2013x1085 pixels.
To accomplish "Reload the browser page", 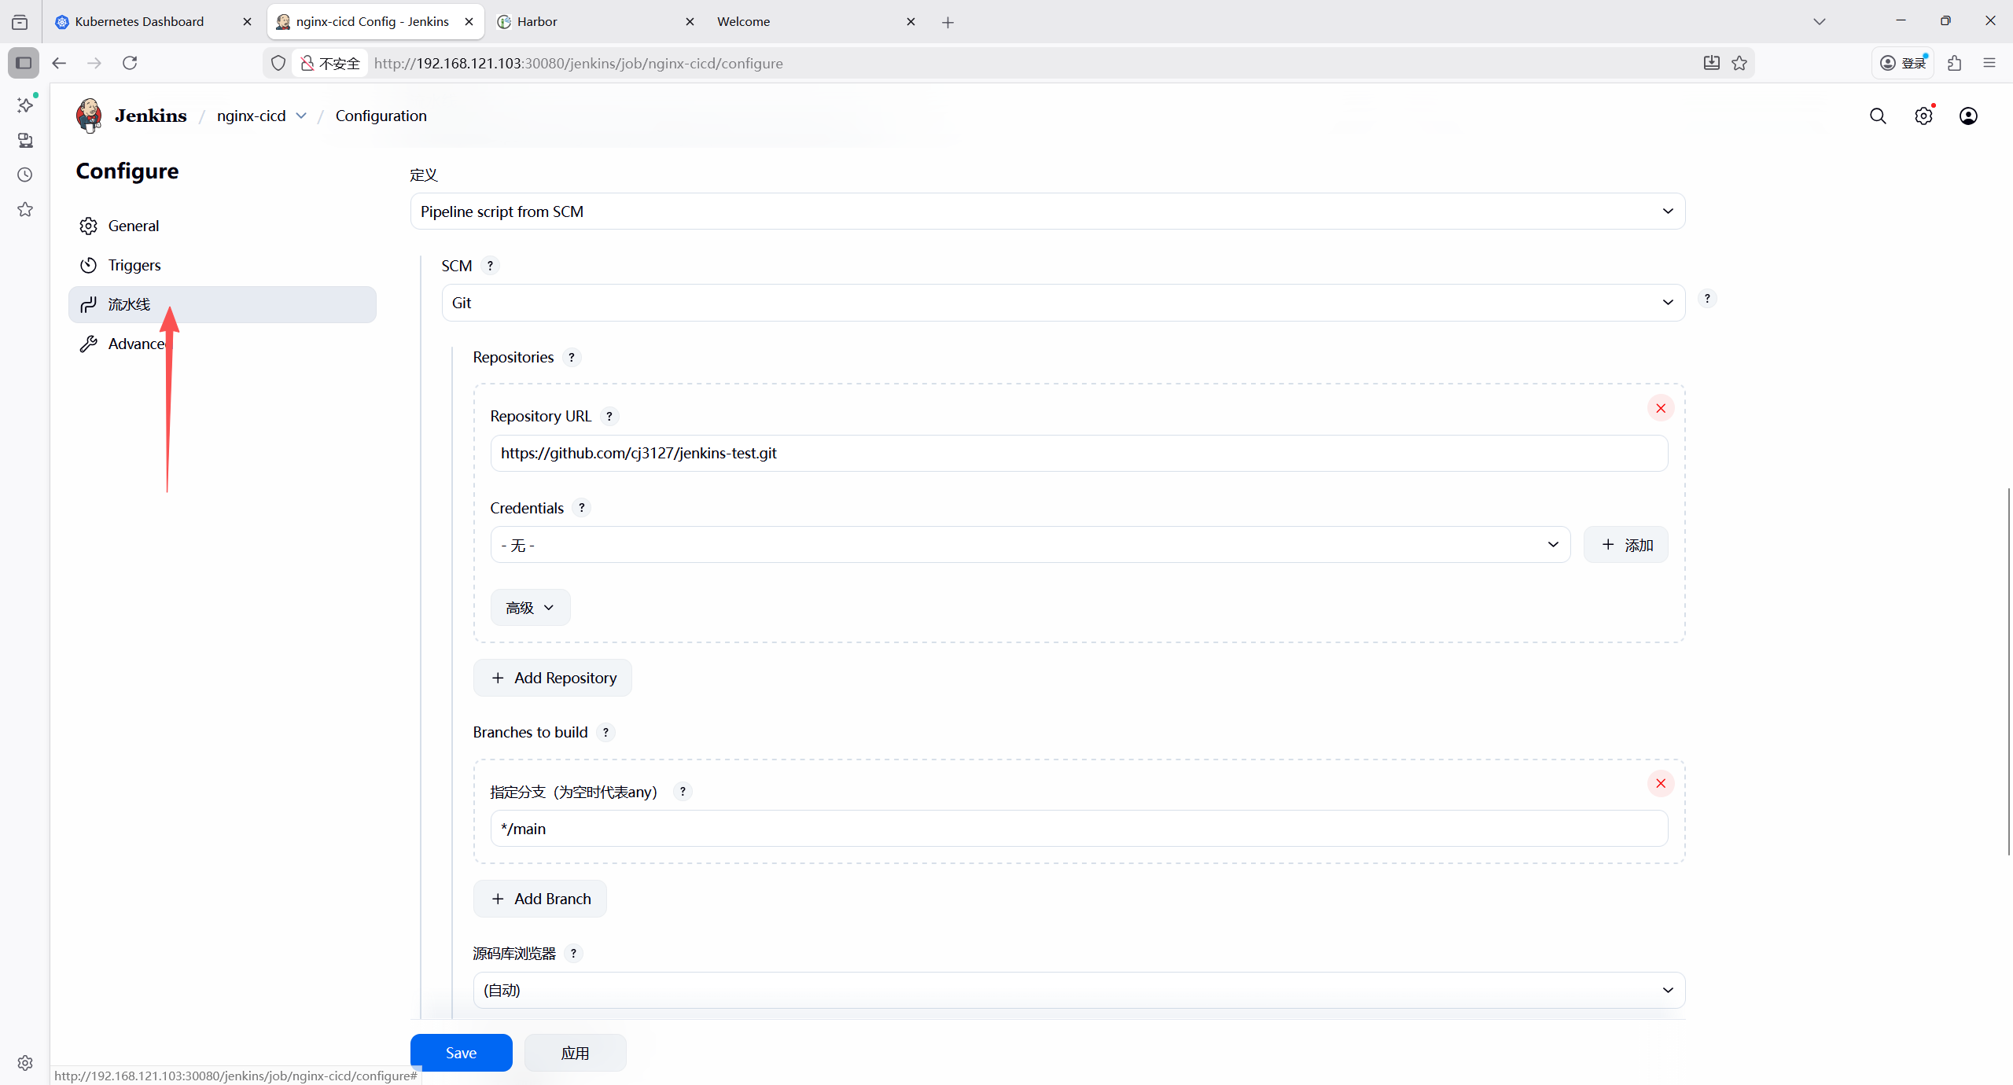I will [x=130, y=63].
